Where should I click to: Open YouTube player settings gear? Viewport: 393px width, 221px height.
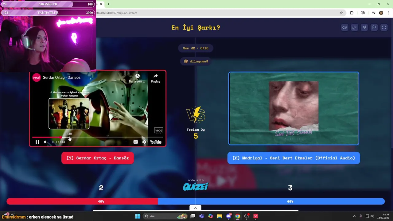[x=144, y=142]
